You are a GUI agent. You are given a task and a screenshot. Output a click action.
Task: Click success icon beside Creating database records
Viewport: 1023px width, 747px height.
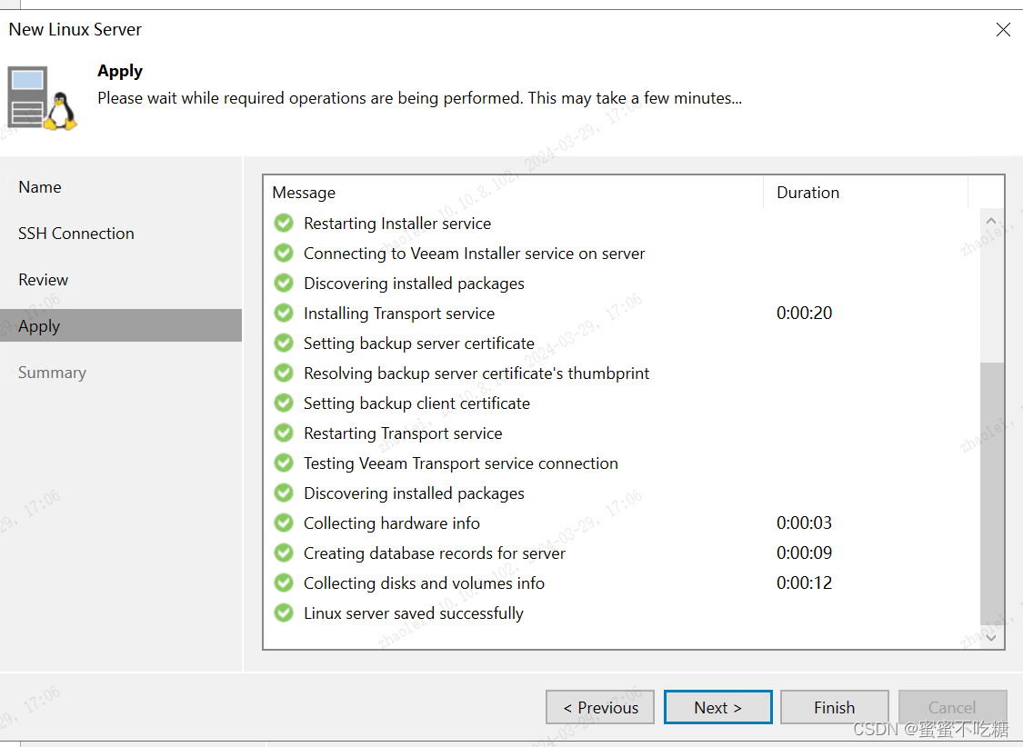[x=284, y=553]
